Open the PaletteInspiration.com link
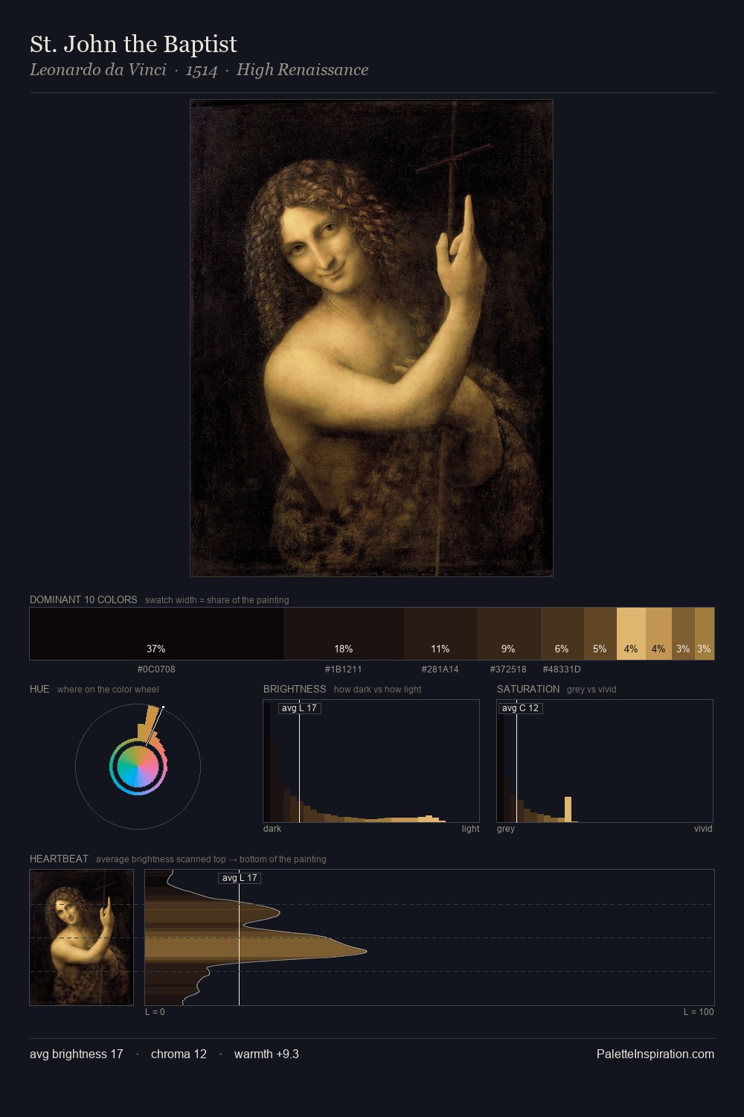The height and width of the screenshot is (1117, 744). pos(655,1054)
